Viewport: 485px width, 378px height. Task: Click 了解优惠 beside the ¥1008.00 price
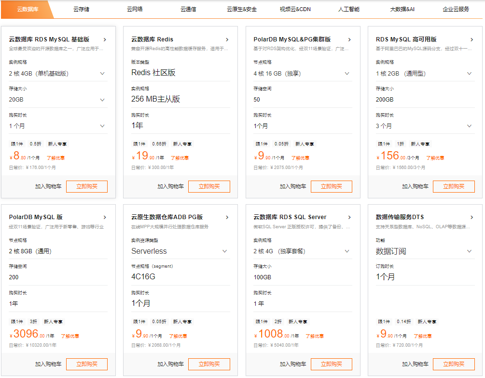[315, 336]
